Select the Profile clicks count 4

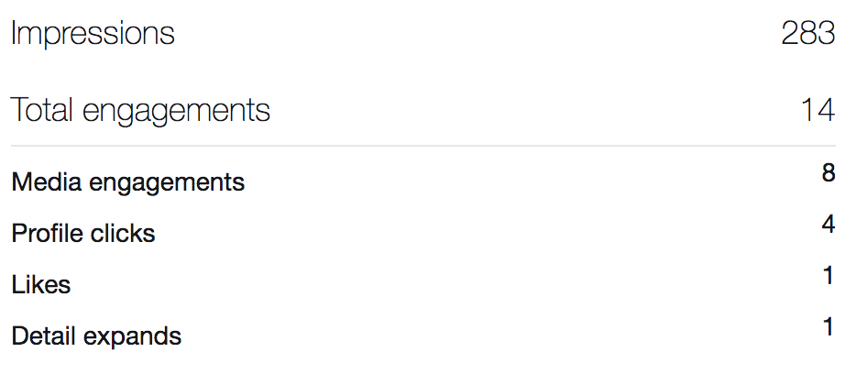[829, 224]
